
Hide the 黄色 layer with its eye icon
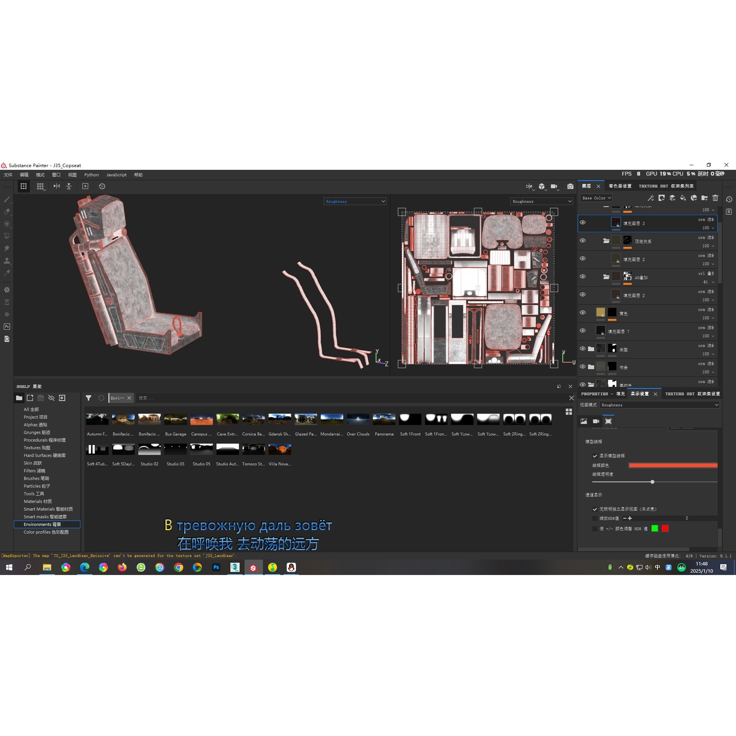point(583,312)
